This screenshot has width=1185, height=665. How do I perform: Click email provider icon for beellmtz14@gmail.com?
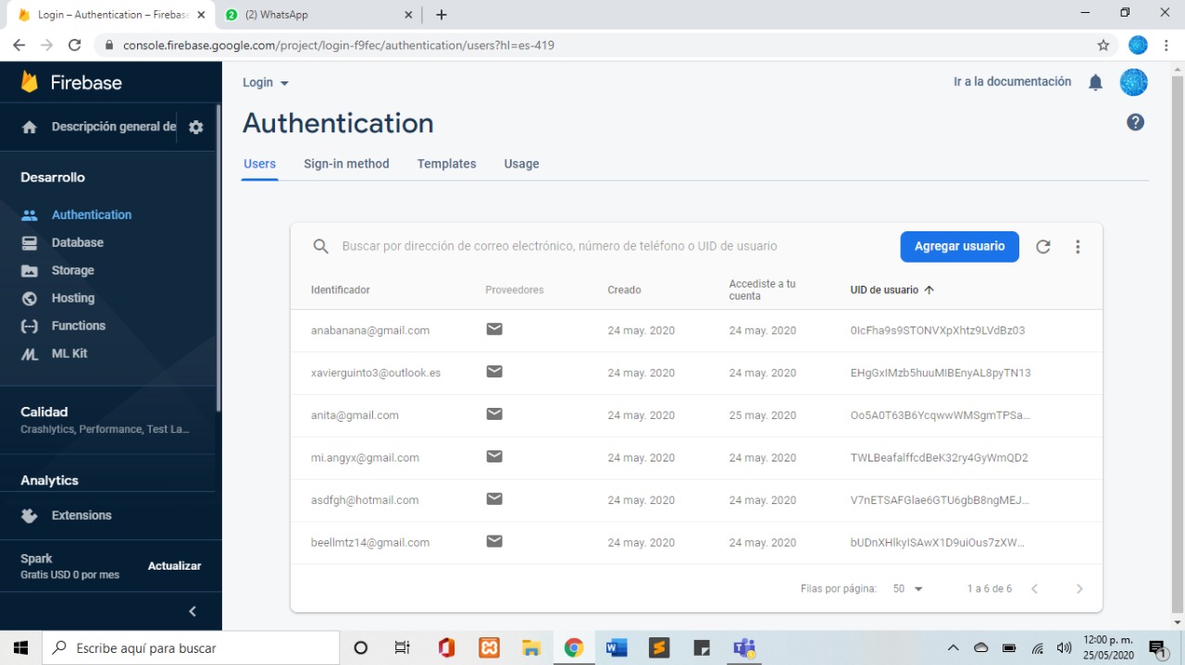[494, 541]
